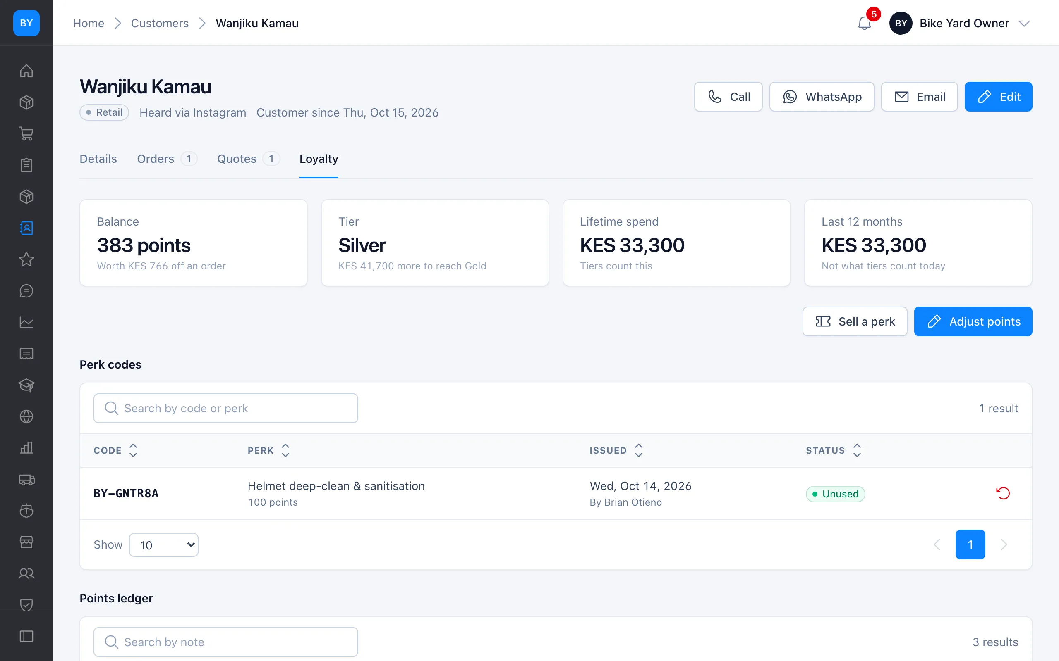Click the Retail customer type badge

tap(104, 112)
